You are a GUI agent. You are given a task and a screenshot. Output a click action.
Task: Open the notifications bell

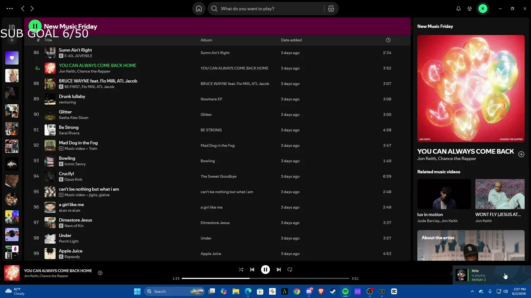(458, 8)
